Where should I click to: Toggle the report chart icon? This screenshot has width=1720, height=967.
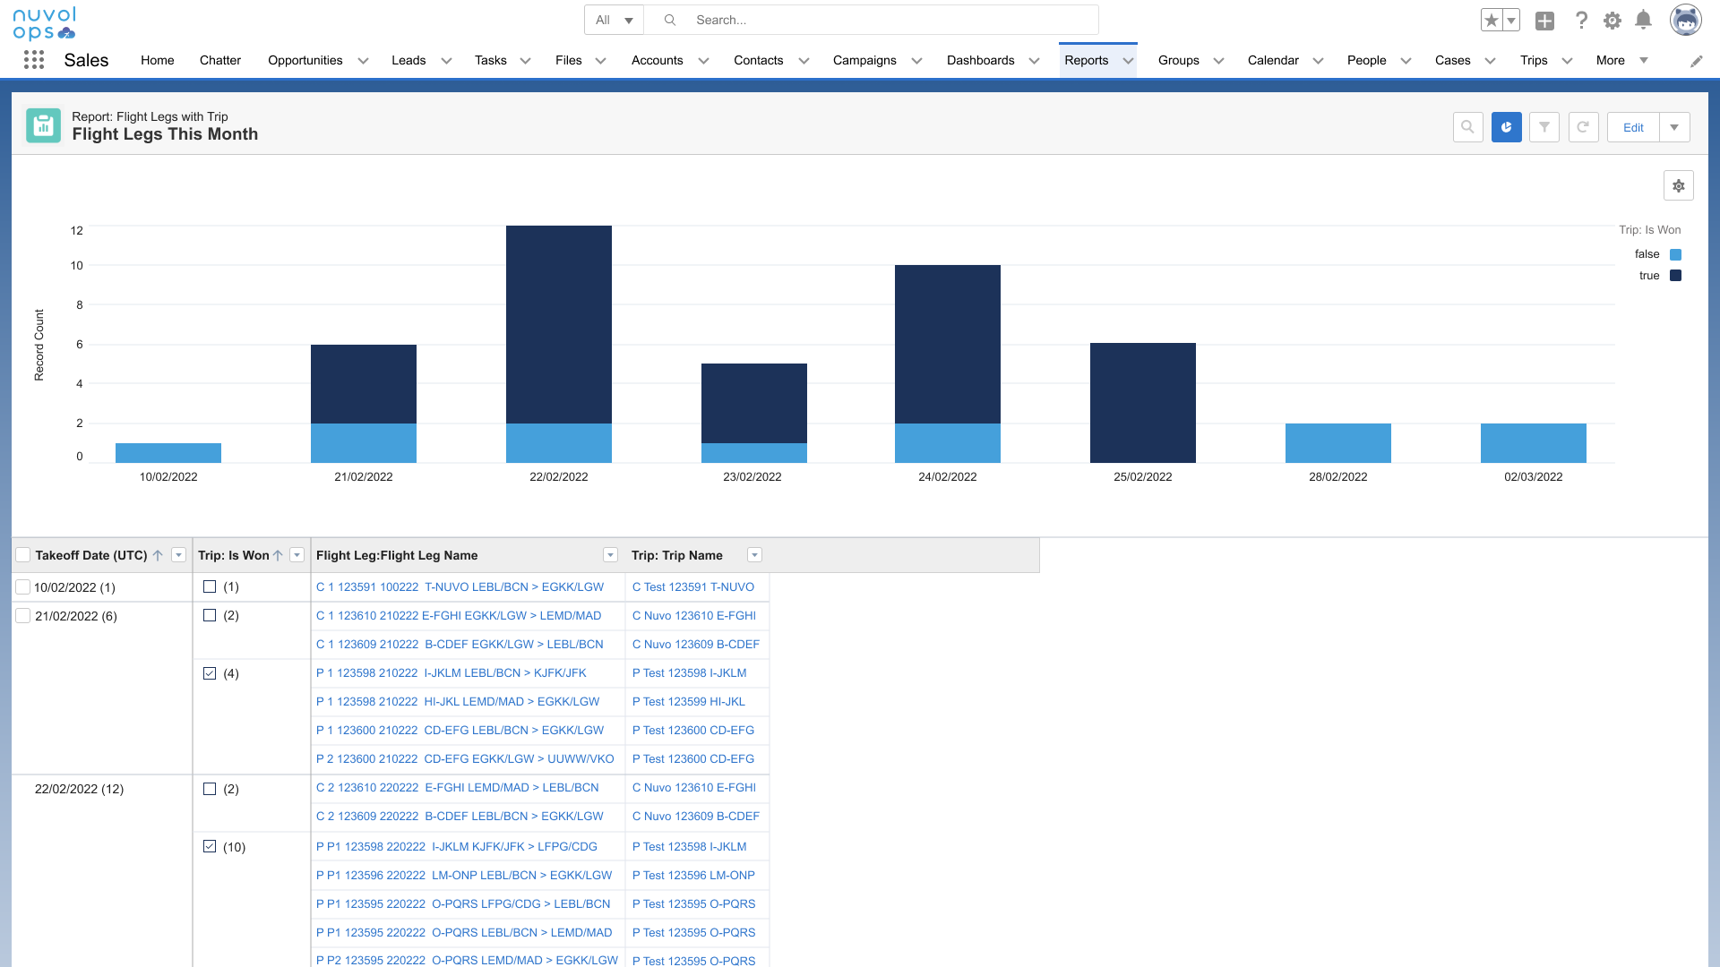[1506, 127]
